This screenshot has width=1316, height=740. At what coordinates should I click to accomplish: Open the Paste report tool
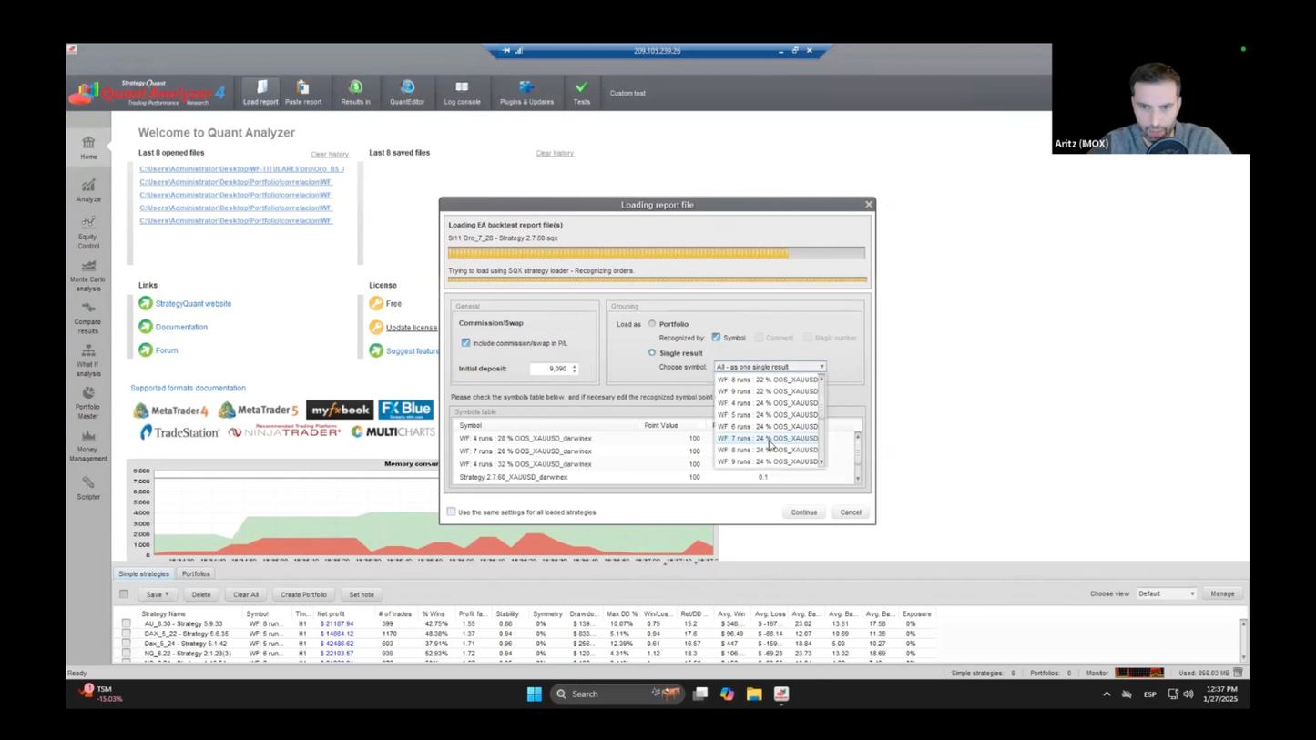(x=303, y=93)
